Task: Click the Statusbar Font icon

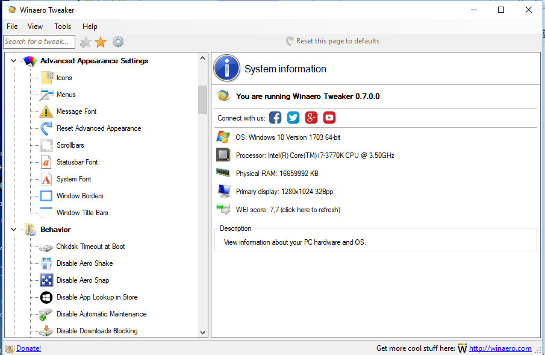Action: 46,162
